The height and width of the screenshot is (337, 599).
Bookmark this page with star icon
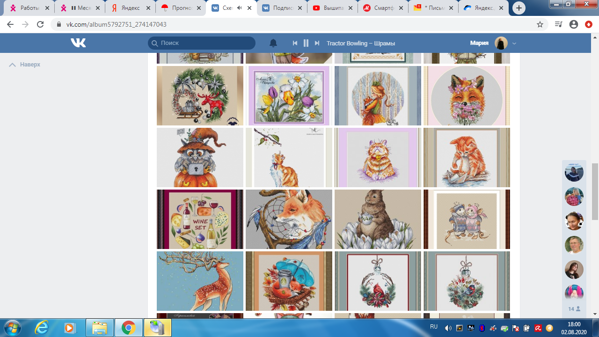(x=540, y=24)
